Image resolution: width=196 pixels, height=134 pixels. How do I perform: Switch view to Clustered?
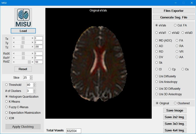coord(175,103)
